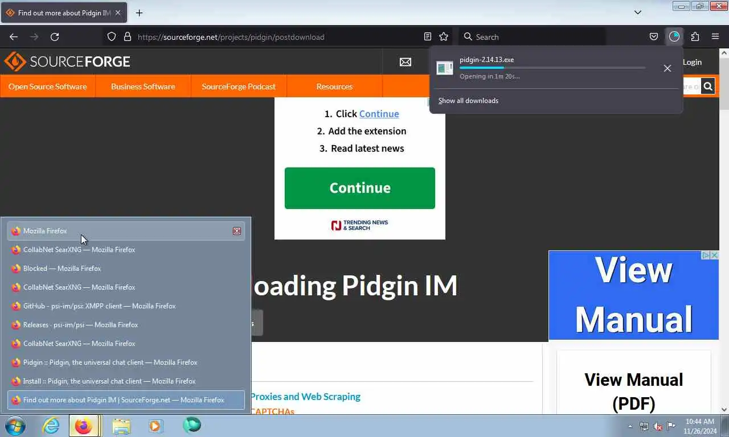Open the tracking protection shield icon
729x437 pixels.
coord(112,37)
